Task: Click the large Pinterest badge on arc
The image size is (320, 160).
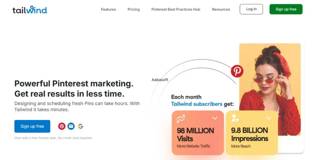Action: (237, 71)
